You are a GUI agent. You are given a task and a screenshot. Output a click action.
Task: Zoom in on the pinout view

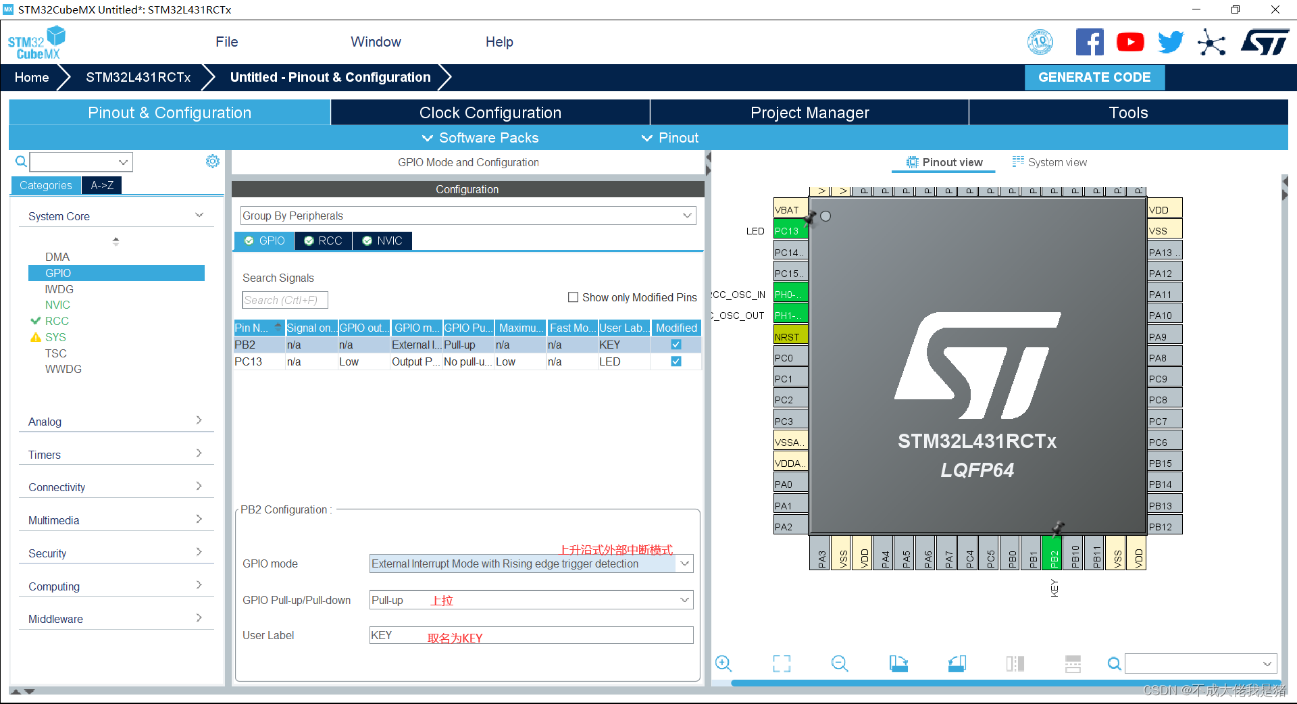pos(723,663)
